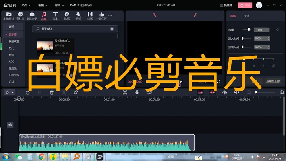
Task: Open the 快捷键 shortcuts reference
Action: tap(226, 5)
